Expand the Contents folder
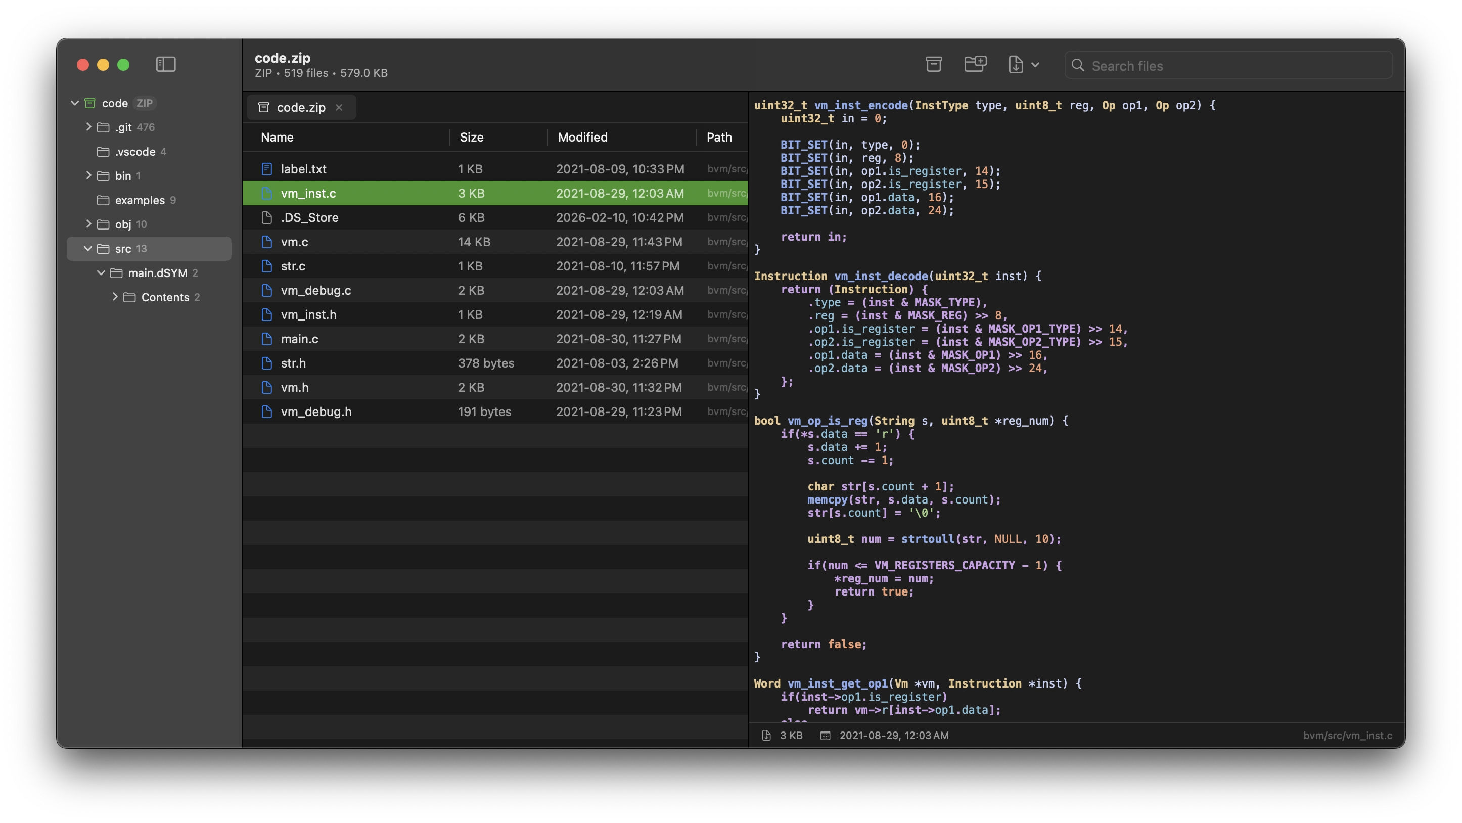Viewport: 1462px width, 823px height. [x=115, y=297]
